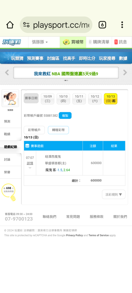Go to 討論區 in the nav bar
The height and width of the screenshot is (293, 132).
coord(53,58)
